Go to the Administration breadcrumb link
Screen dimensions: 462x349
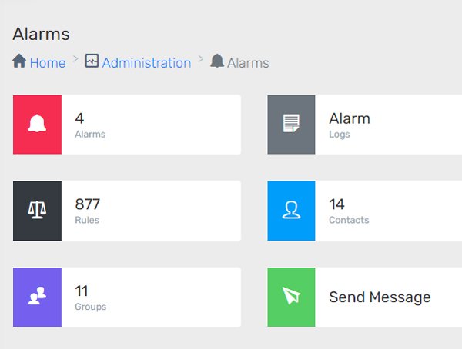coord(146,63)
